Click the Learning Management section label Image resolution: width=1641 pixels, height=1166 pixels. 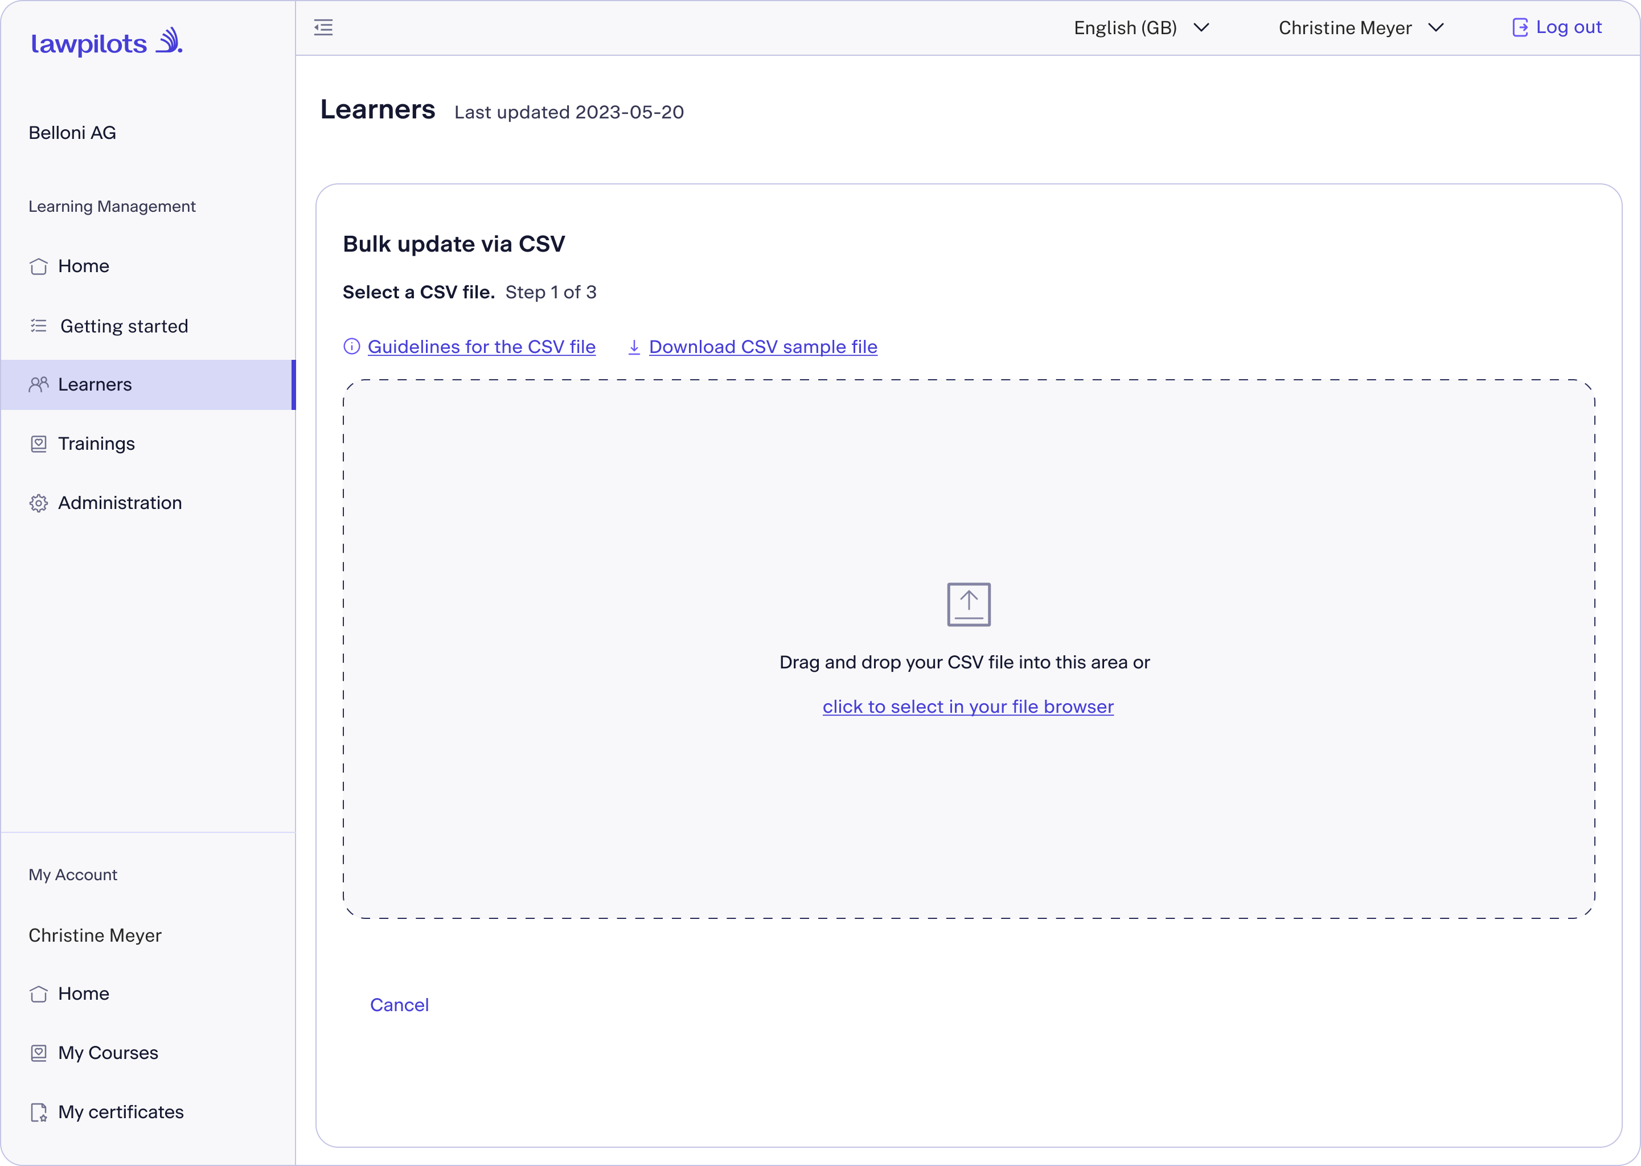coord(112,207)
